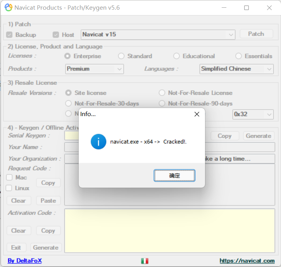Expand the 0x32 dropdown
281x267 pixels.
pyautogui.click(x=269, y=115)
